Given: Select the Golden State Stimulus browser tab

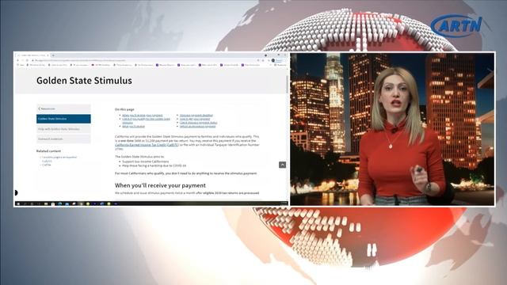Looking at the screenshot, I should point(32,55).
